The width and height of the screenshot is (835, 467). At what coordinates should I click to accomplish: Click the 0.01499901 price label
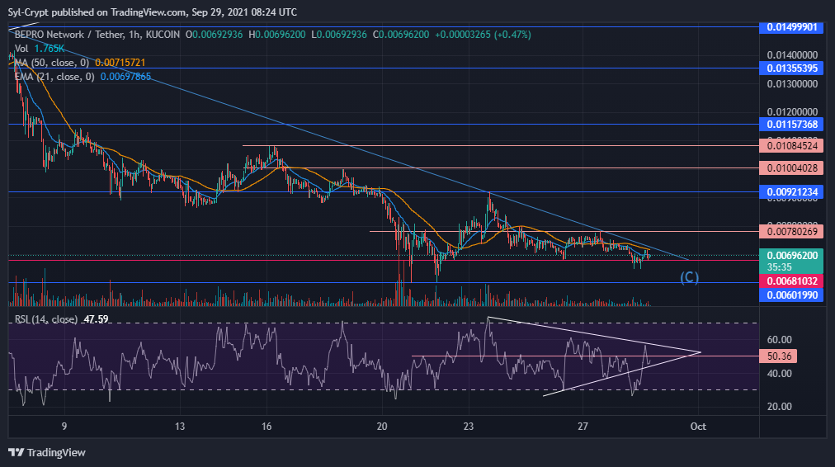coord(791,27)
